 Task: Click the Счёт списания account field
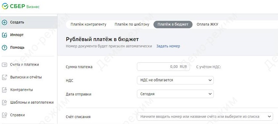tap(205, 116)
